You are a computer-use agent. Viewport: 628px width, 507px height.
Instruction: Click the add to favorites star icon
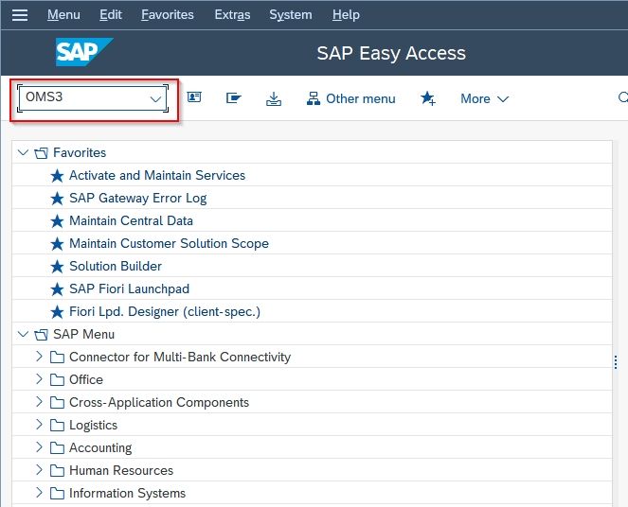pyautogui.click(x=428, y=98)
